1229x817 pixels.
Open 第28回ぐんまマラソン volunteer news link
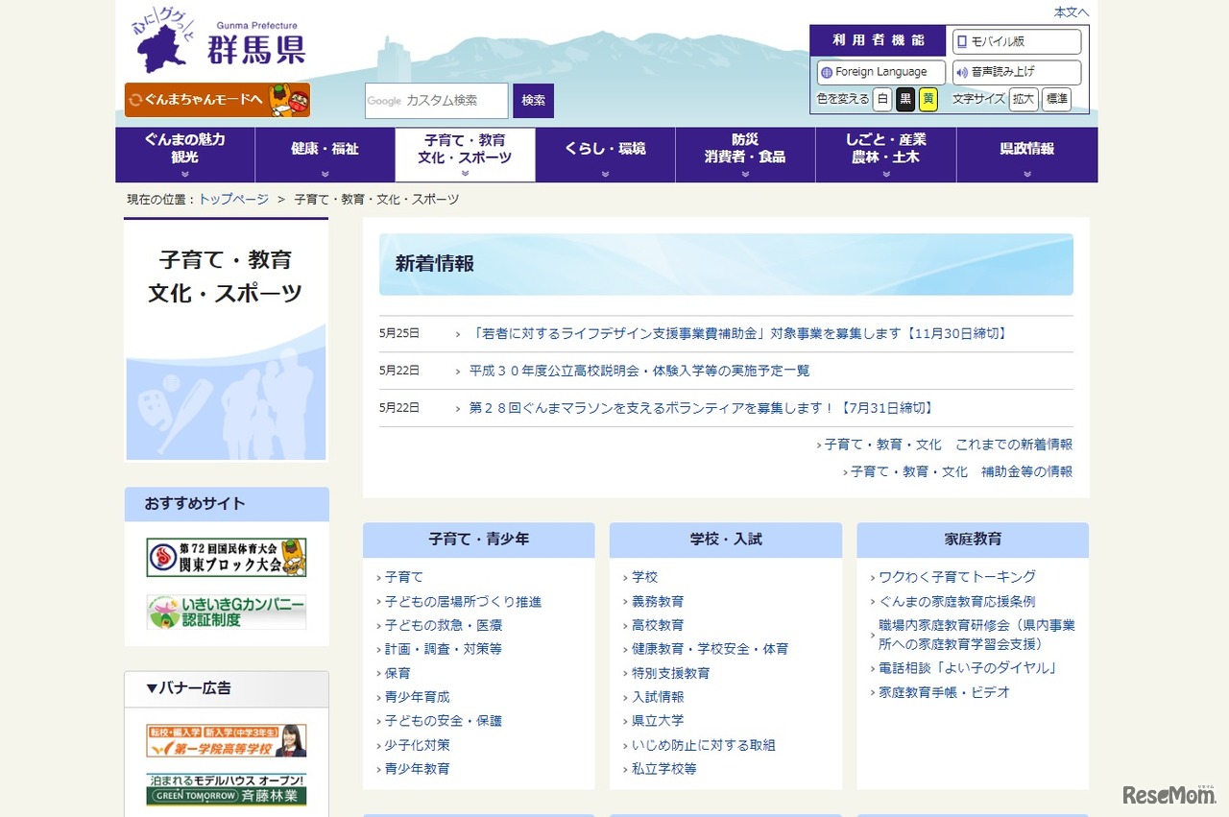pyautogui.click(x=702, y=408)
